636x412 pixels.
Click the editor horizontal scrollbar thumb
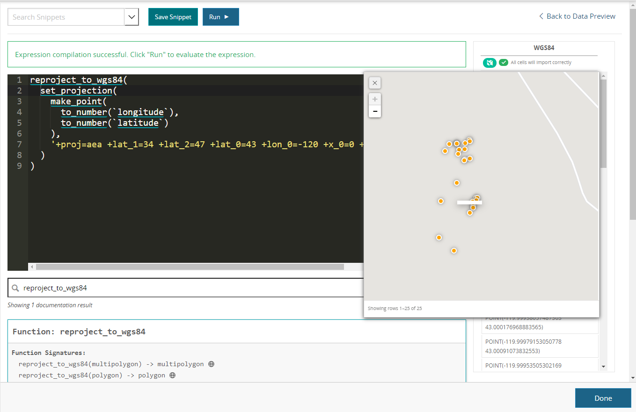[190, 267]
